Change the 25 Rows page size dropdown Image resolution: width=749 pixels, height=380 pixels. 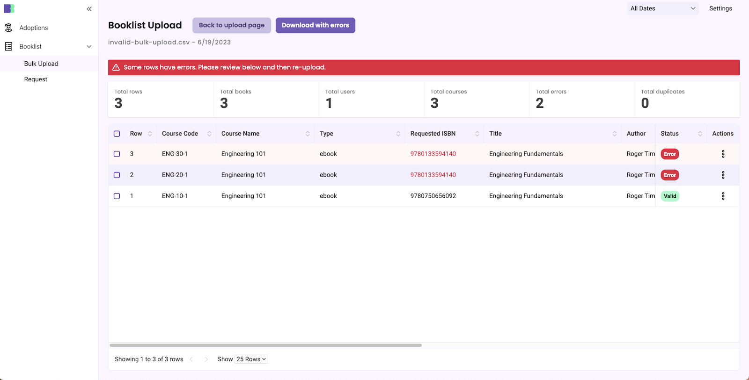pos(251,359)
